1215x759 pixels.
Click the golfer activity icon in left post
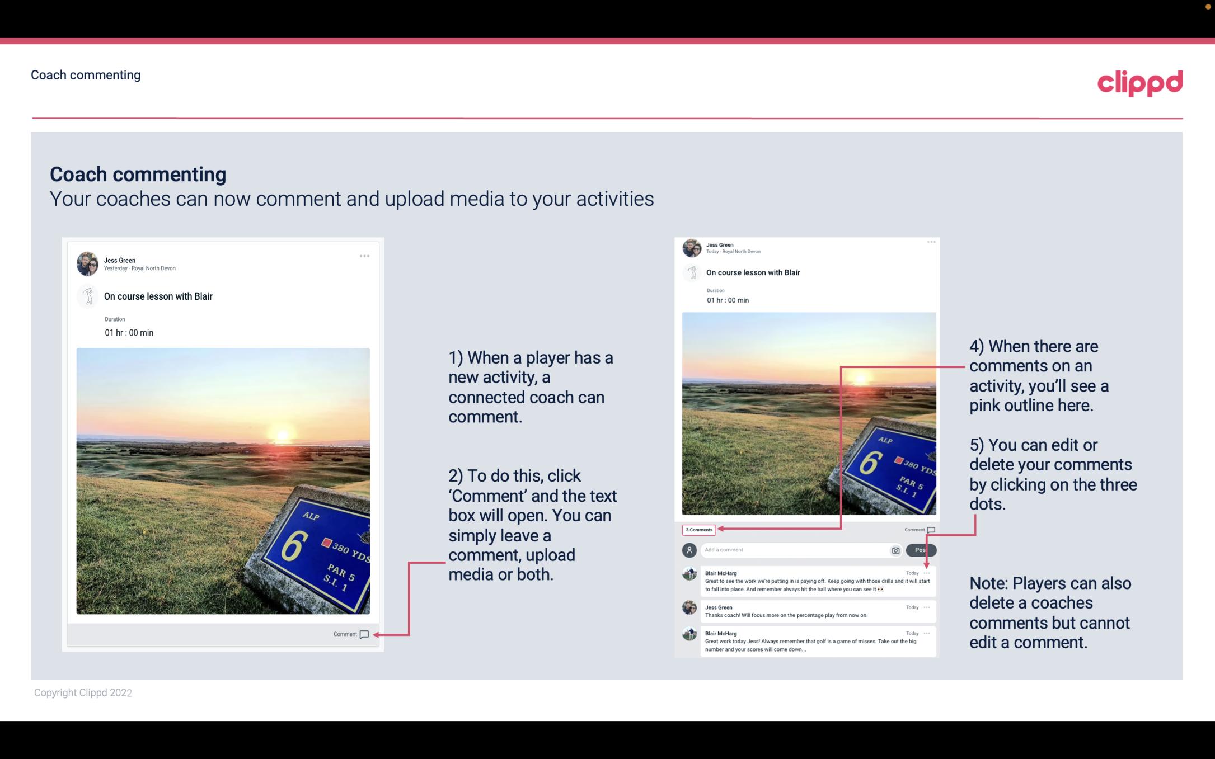pos(88,296)
